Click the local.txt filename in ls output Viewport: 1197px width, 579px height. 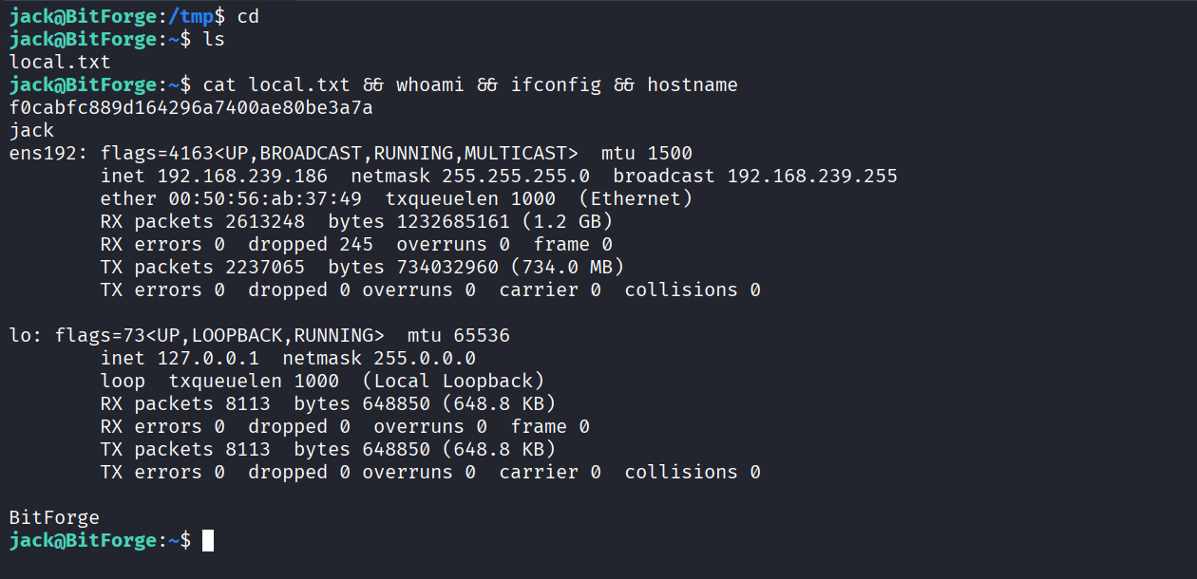[60, 63]
